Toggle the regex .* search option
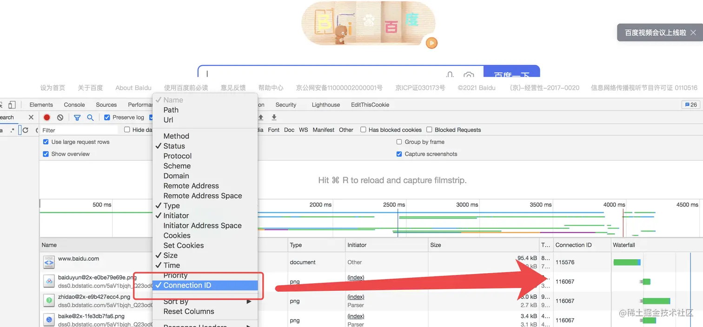Screen dimensions: 703x327 (x=13, y=131)
